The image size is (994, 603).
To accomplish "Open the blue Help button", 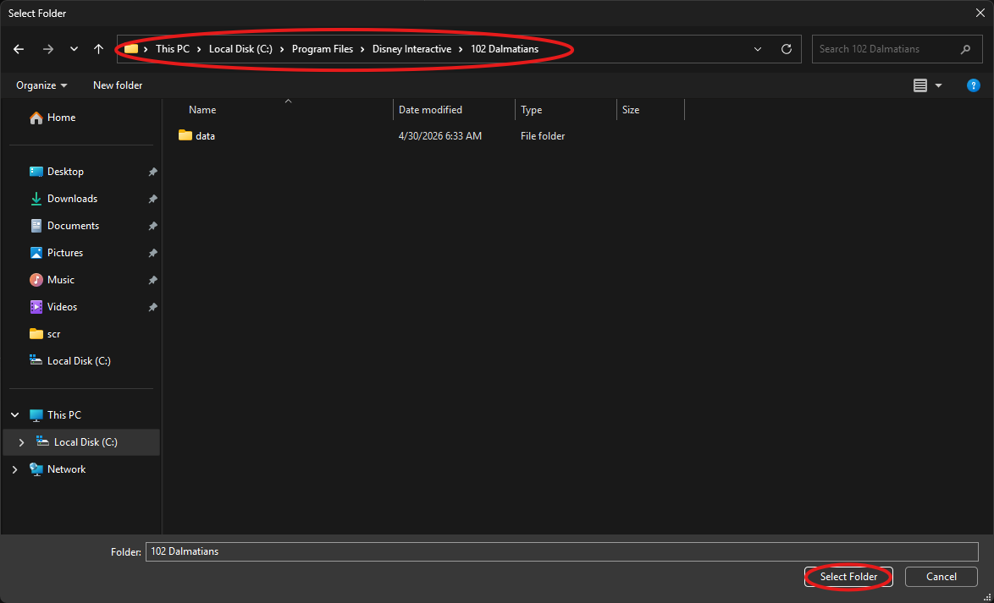I will 974,85.
